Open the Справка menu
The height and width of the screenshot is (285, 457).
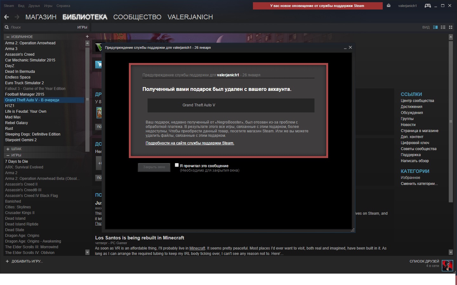[x=63, y=6]
